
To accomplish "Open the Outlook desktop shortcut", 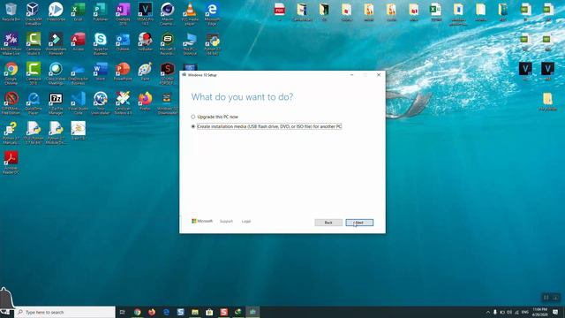I will click(123, 42).
